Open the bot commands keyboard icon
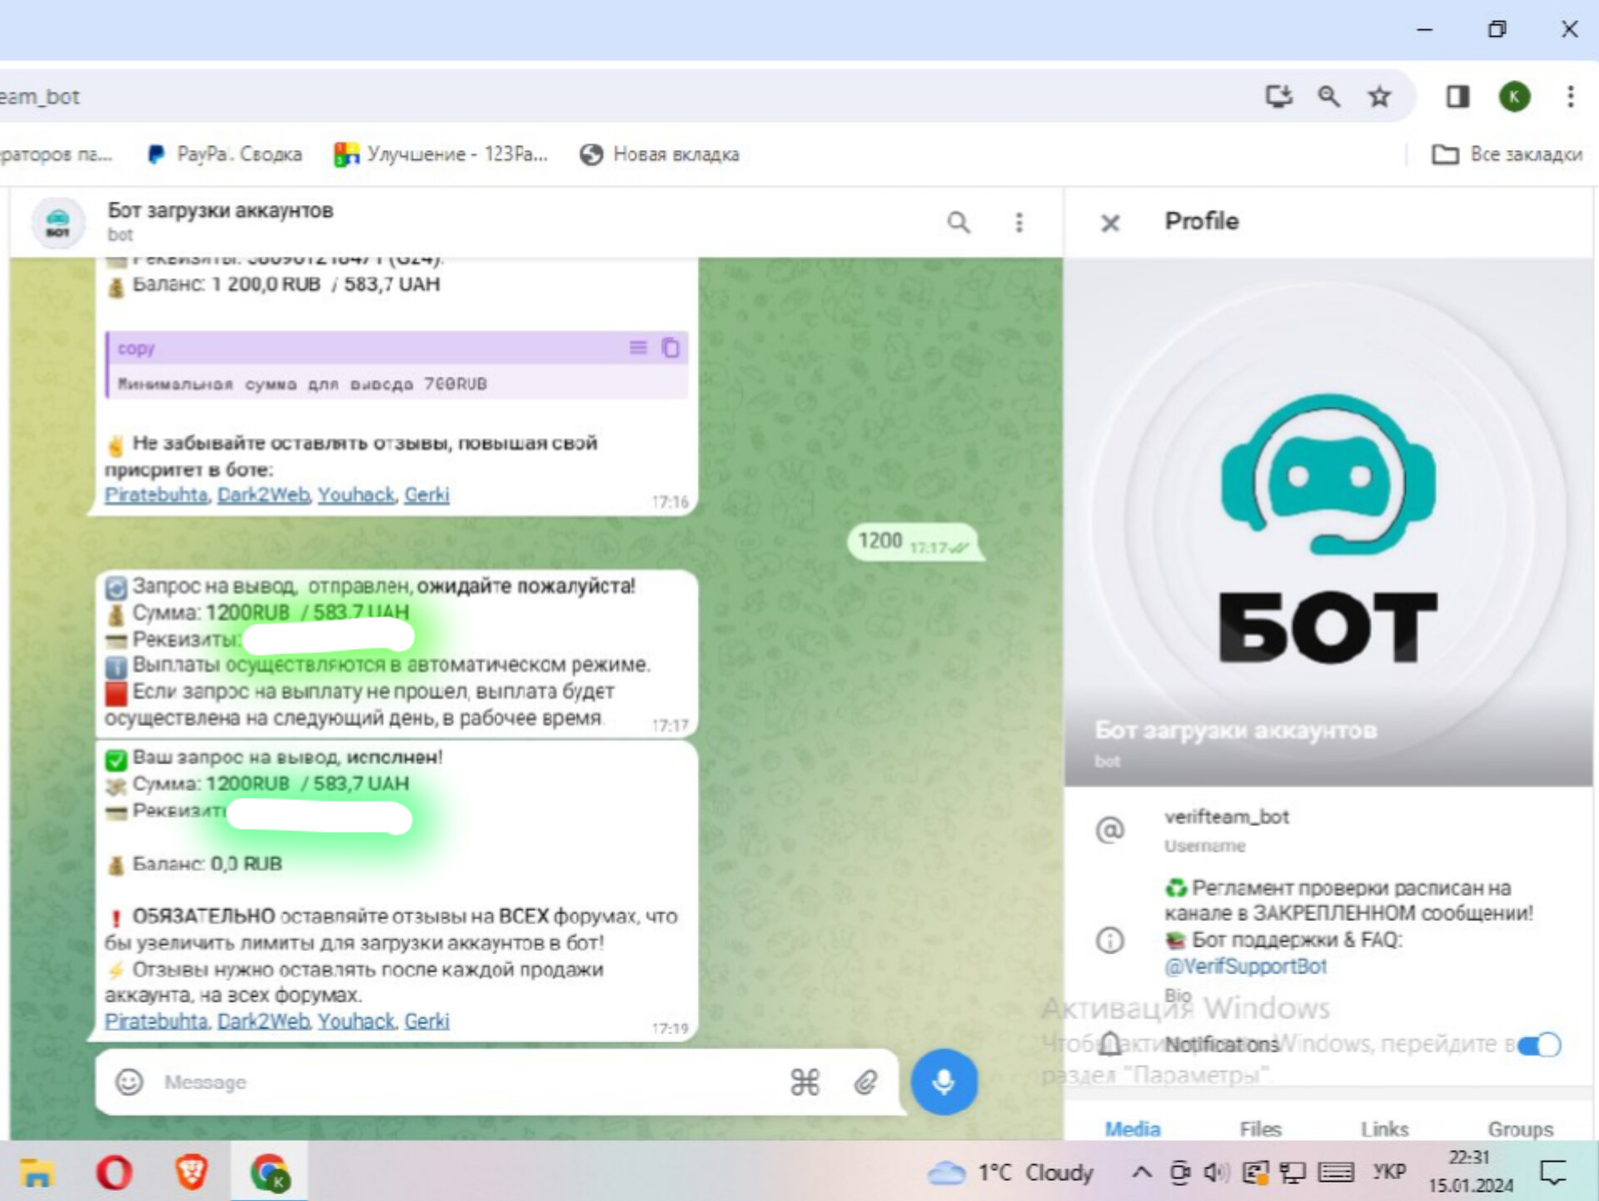 804,1082
